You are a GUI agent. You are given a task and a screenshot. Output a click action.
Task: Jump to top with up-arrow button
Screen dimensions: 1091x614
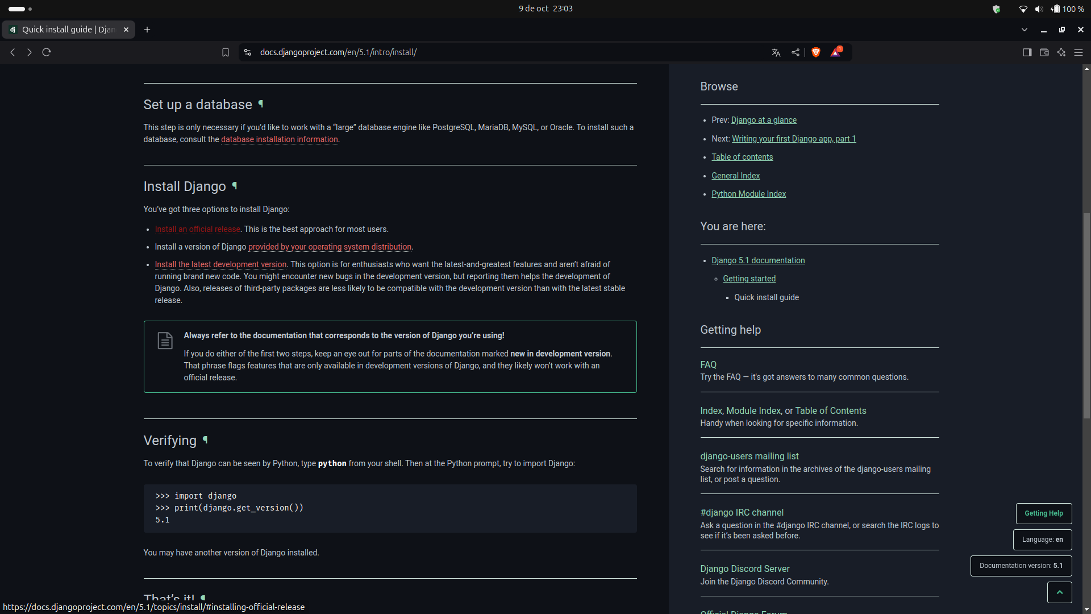click(1060, 592)
